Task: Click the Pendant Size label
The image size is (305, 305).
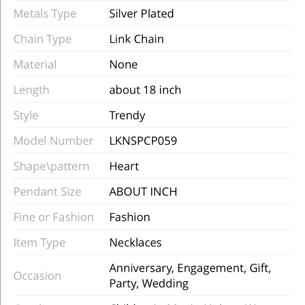Action: tap(47, 192)
